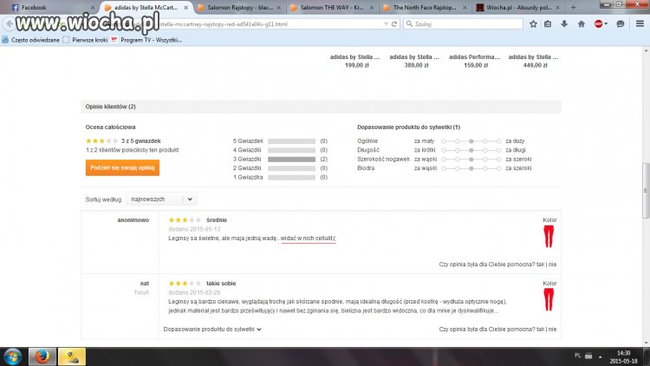650x366 pixels.
Task: Click the Szerokość nogawek fit scale middle point
Action: coord(471,160)
